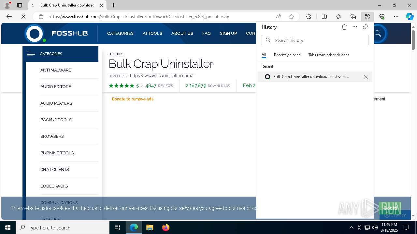This screenshot has width=417, height=234.
Task: Click Donate to remove ads
Action: tap(133, 99)
